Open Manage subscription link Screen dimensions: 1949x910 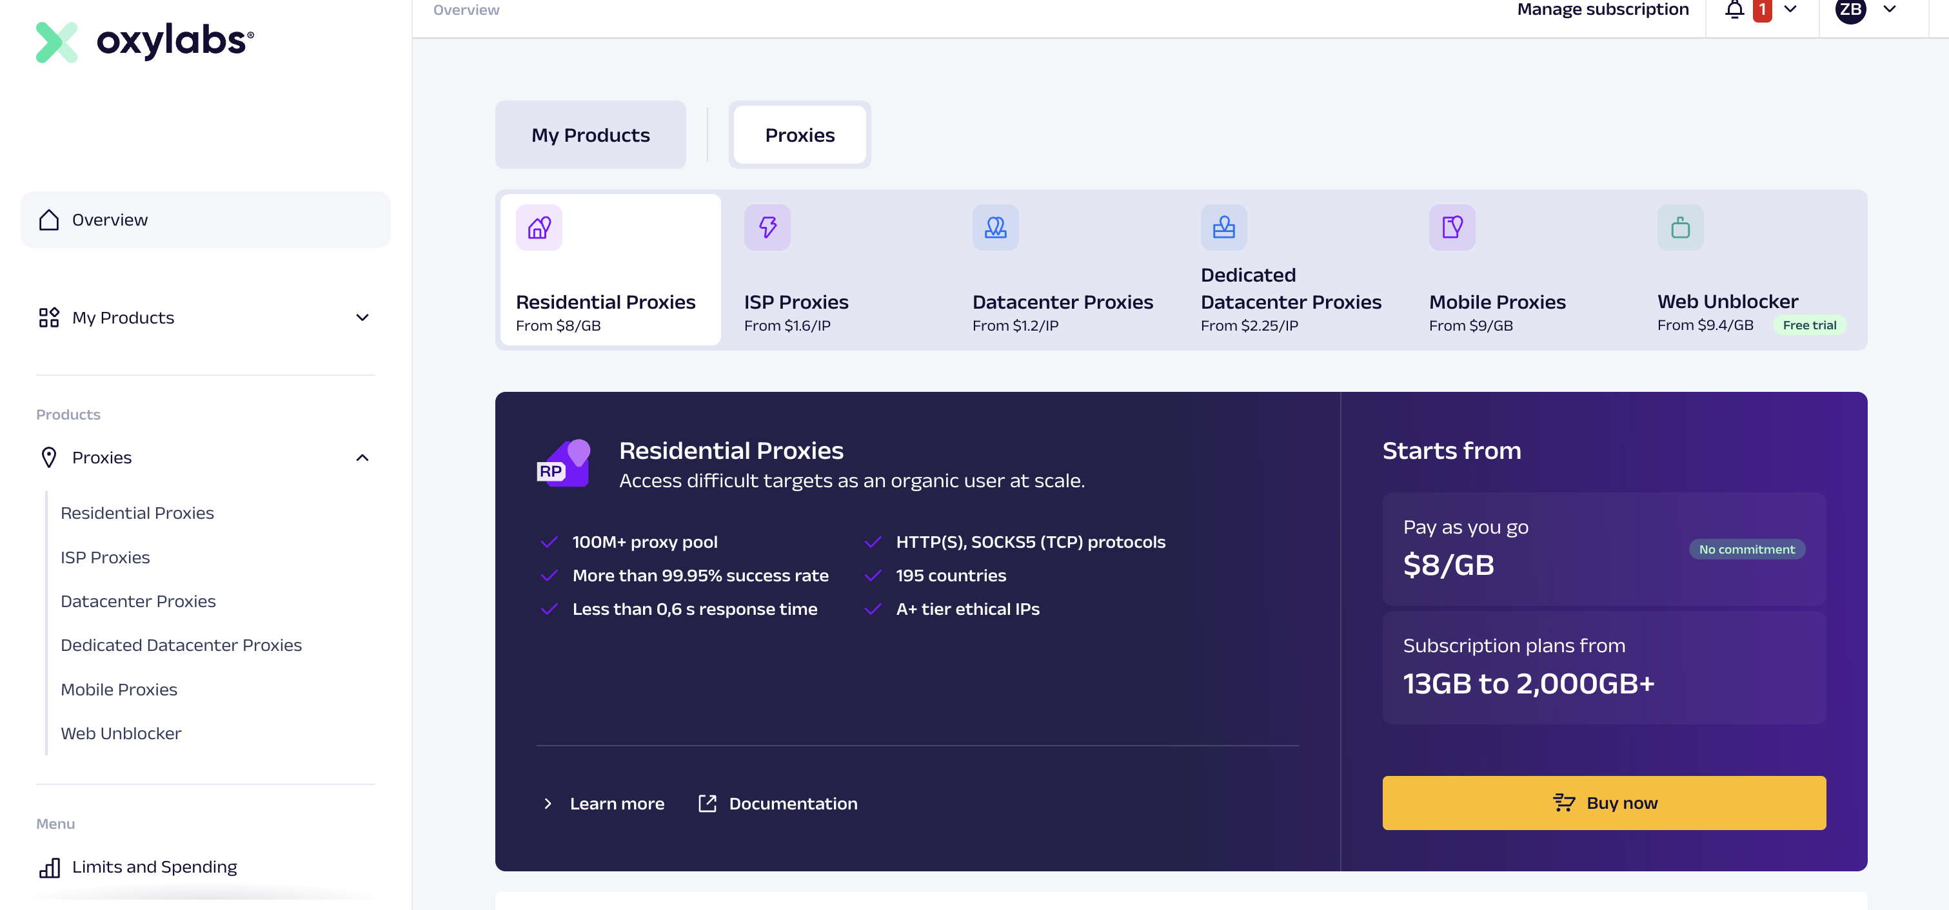1603,9
